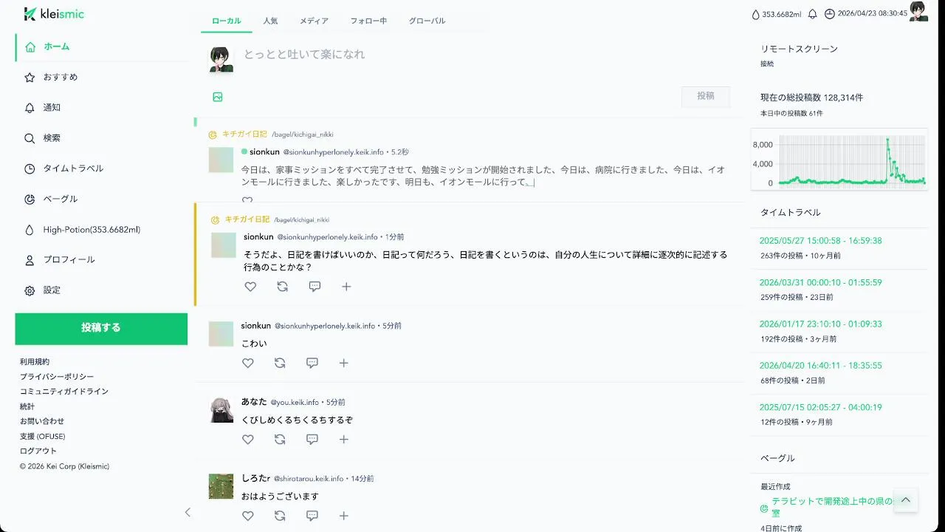Switch to the メディア tab
This screenshot has width=945, height=532.
coord(314,21)
